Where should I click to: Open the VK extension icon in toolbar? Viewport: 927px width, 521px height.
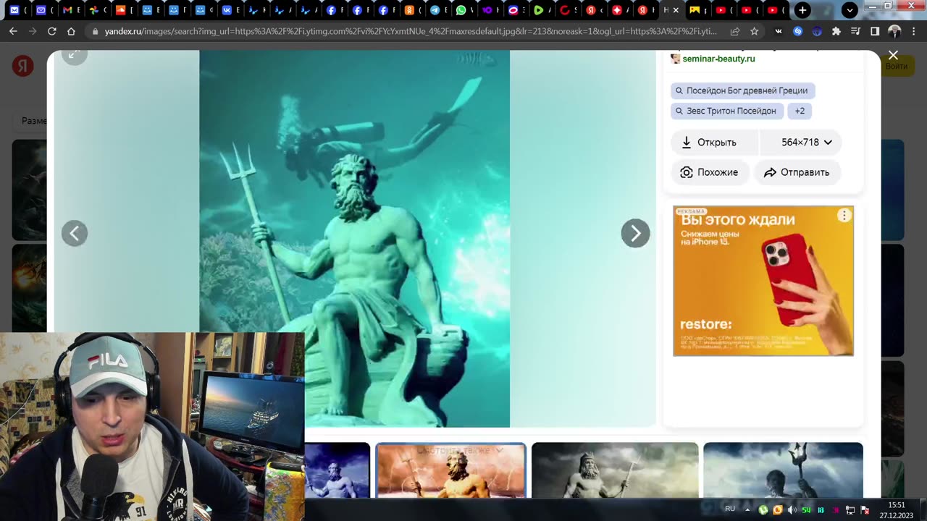click(x=779, y=31)
